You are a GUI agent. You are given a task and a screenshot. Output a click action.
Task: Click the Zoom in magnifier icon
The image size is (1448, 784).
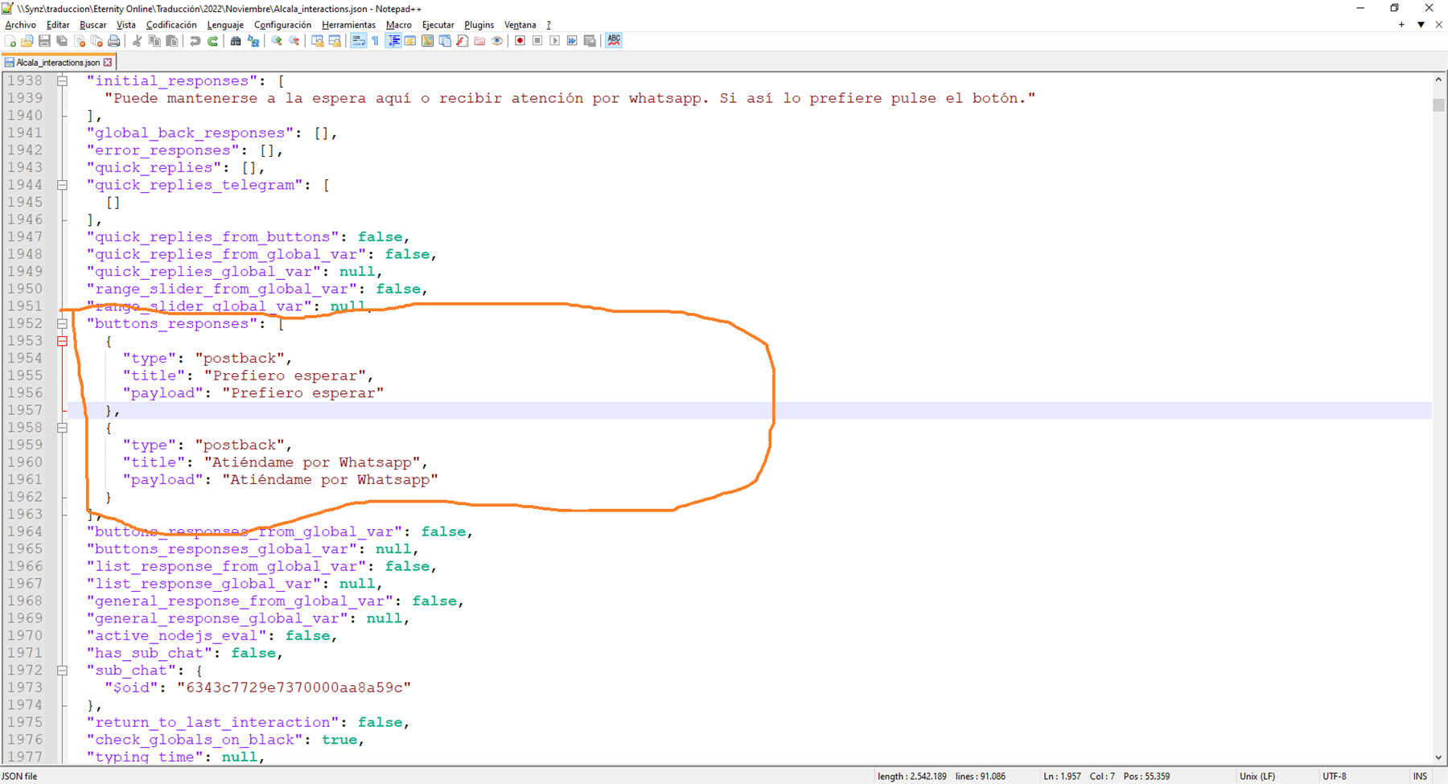277,41
